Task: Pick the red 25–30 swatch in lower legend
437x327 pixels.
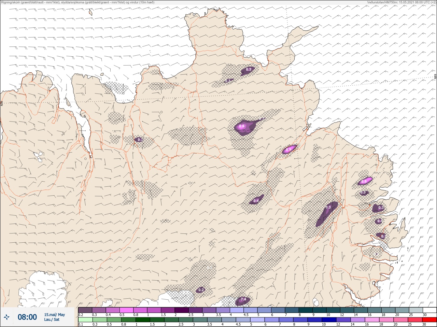Action: [x=429, y=320]
